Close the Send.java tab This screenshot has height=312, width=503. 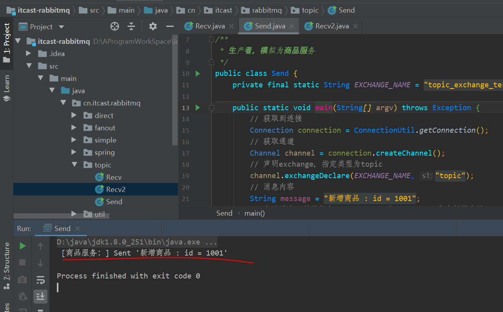point(292,26)
